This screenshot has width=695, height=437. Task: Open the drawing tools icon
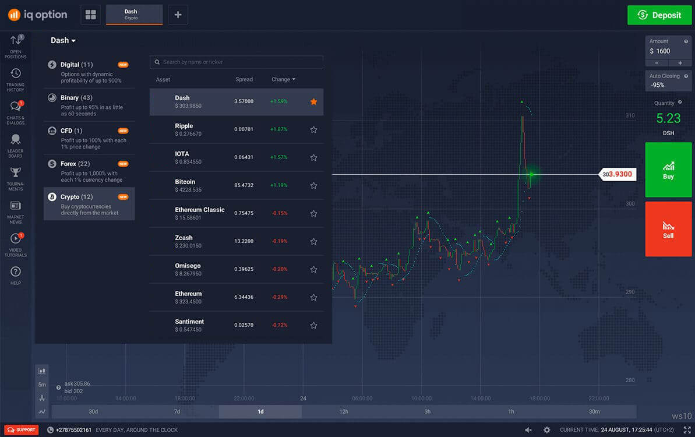click(42, 398)
